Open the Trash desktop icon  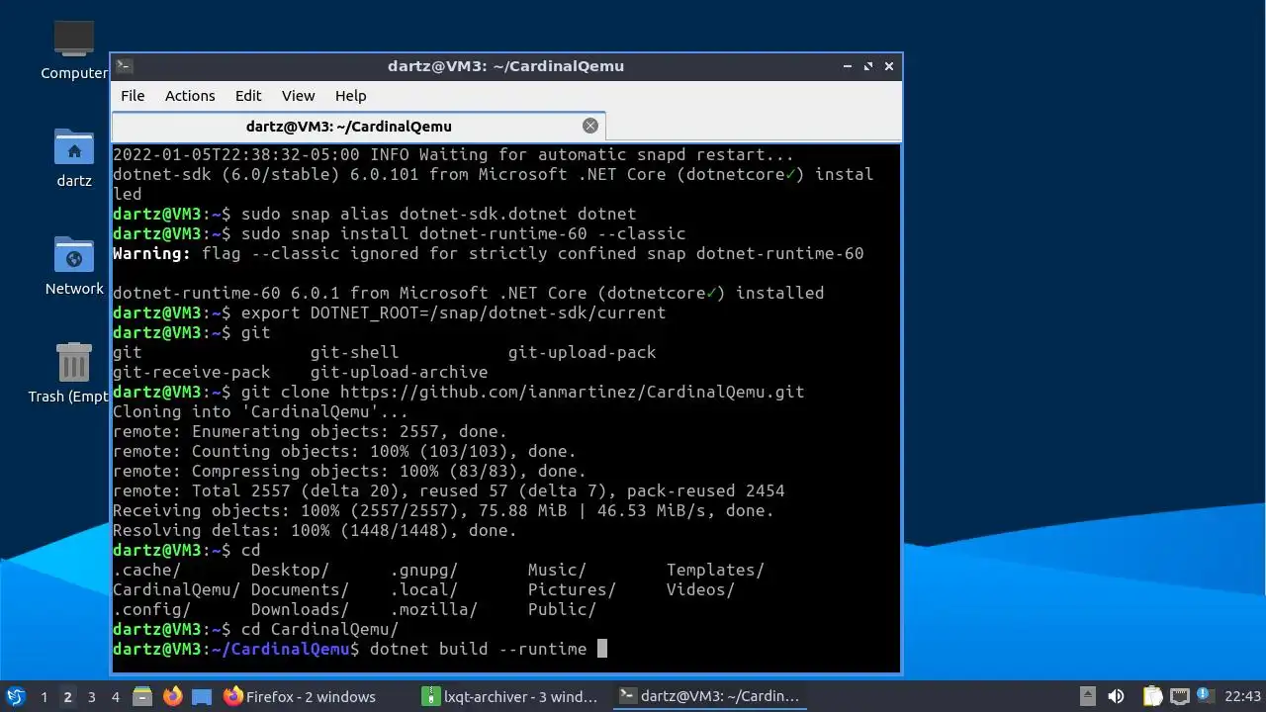point(73,373)
